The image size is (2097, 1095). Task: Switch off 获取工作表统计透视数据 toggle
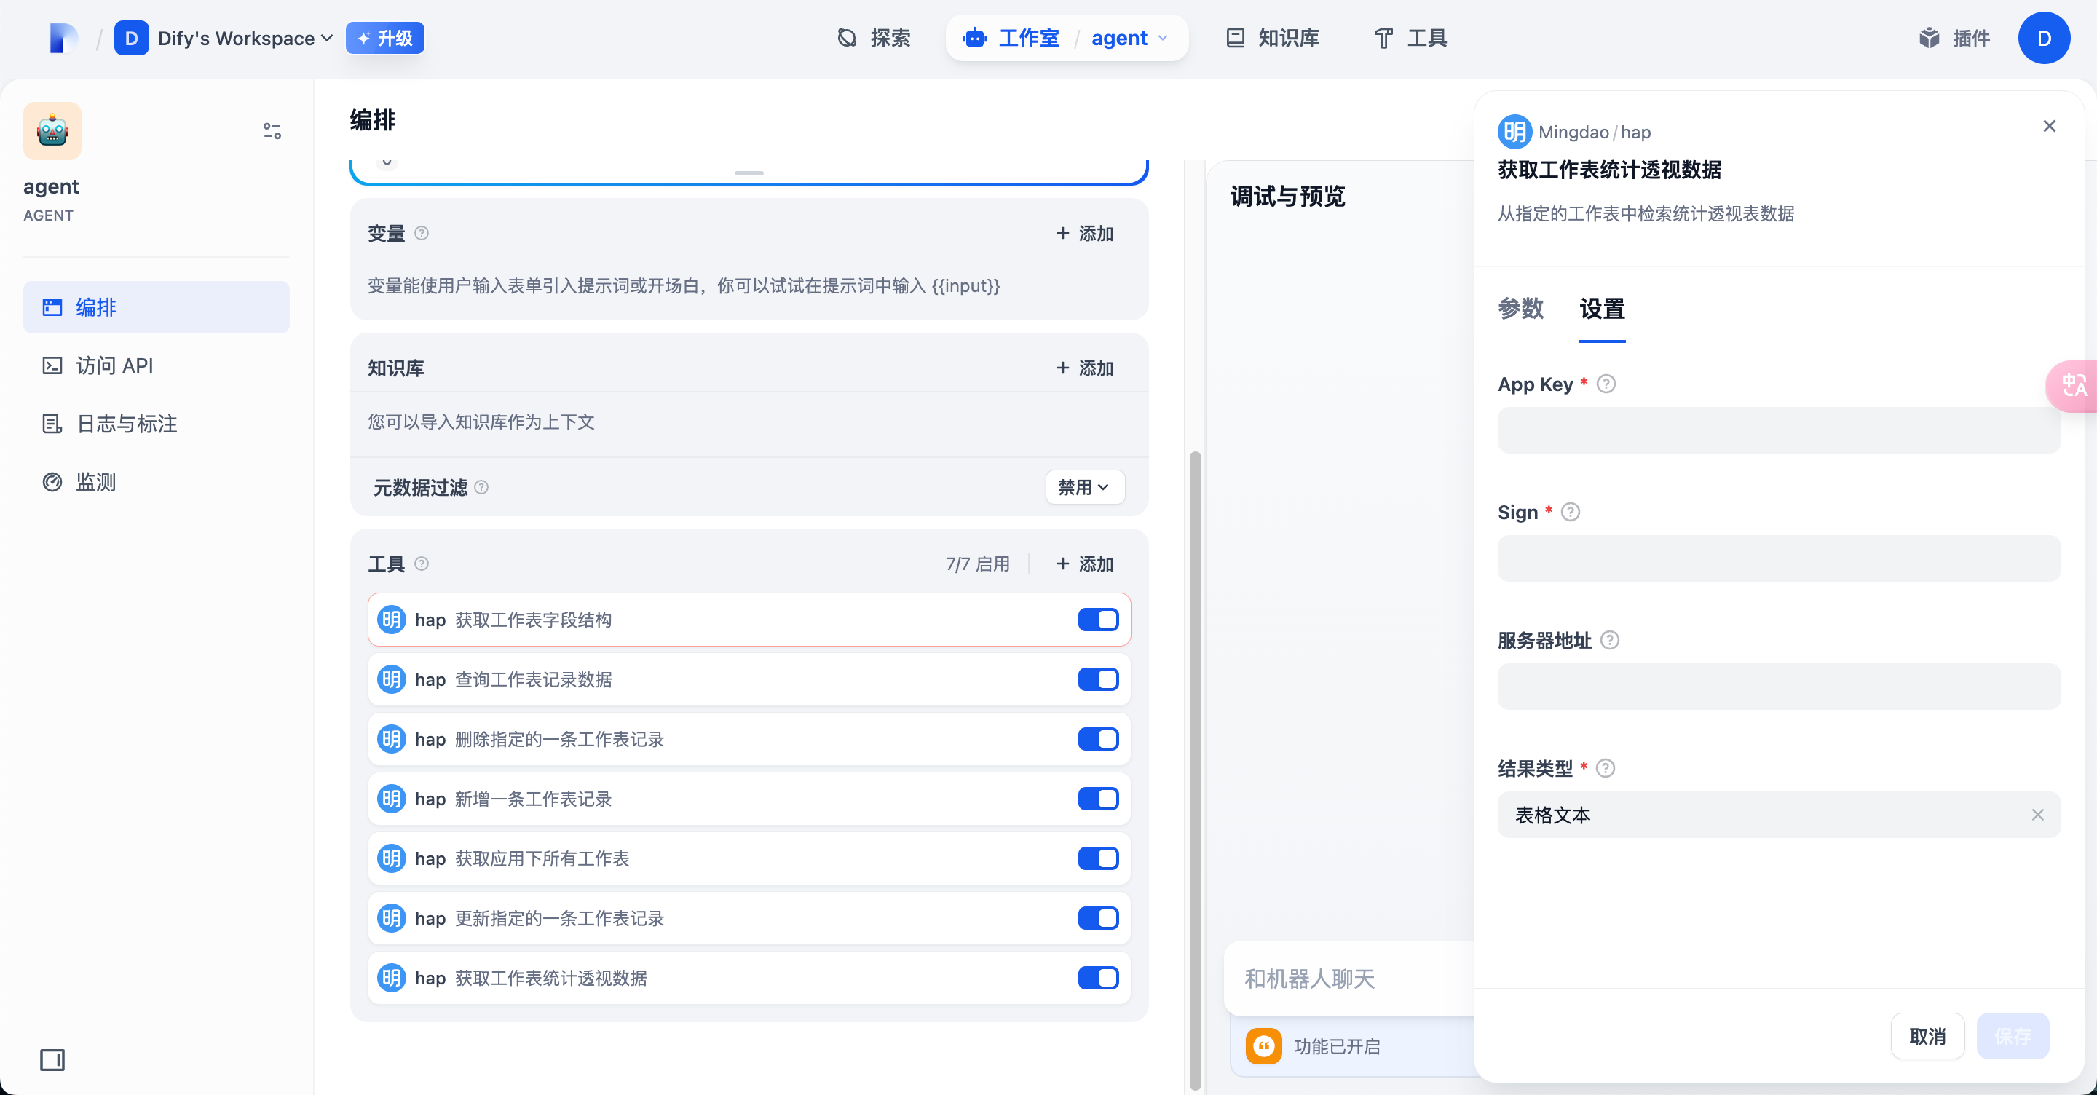tap(1097, 978)
